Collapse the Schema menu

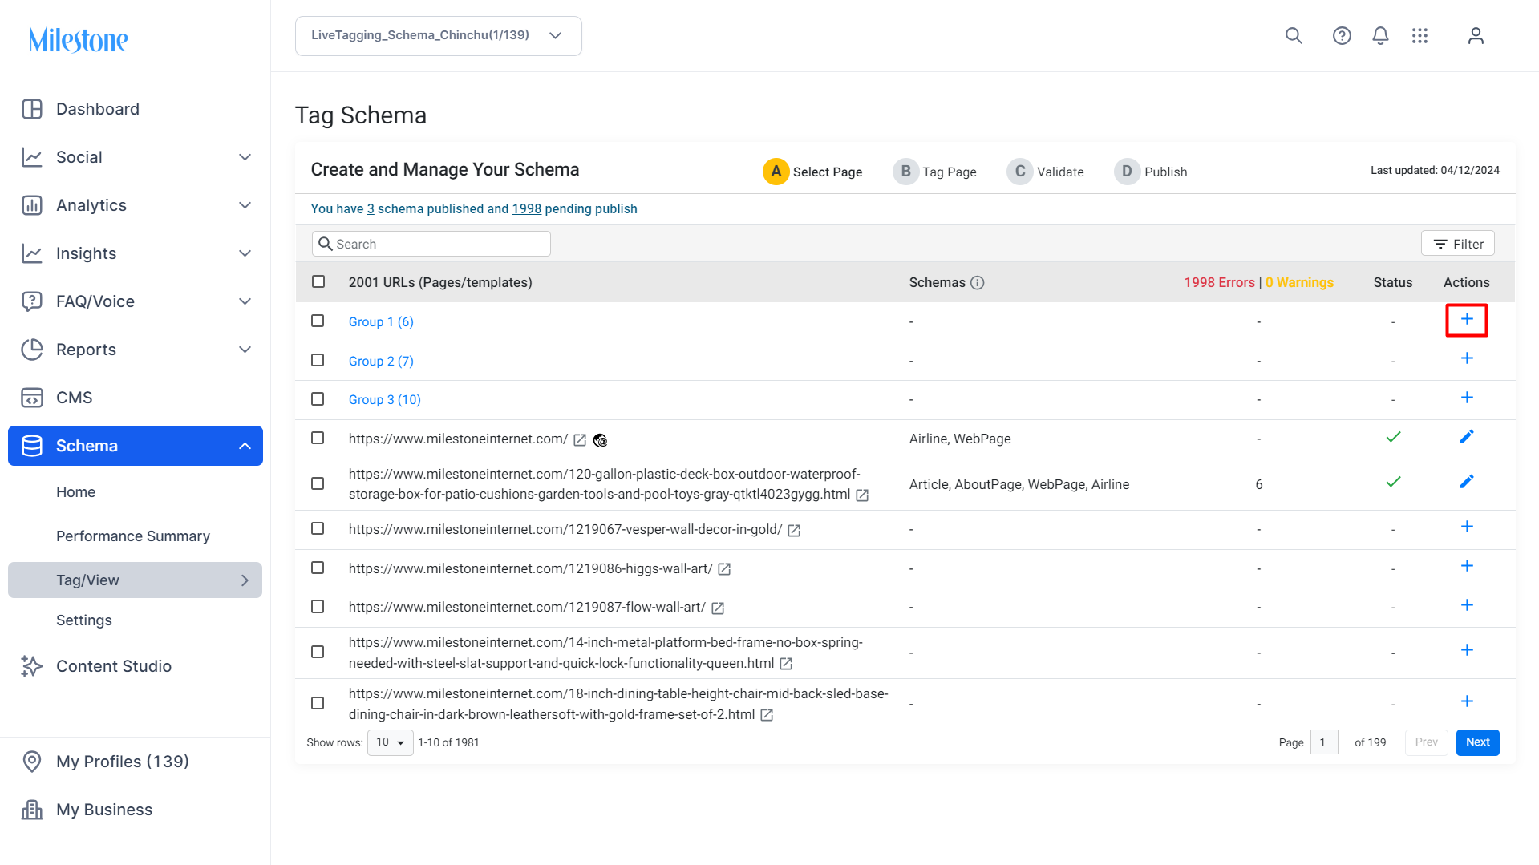click(245, 446)
